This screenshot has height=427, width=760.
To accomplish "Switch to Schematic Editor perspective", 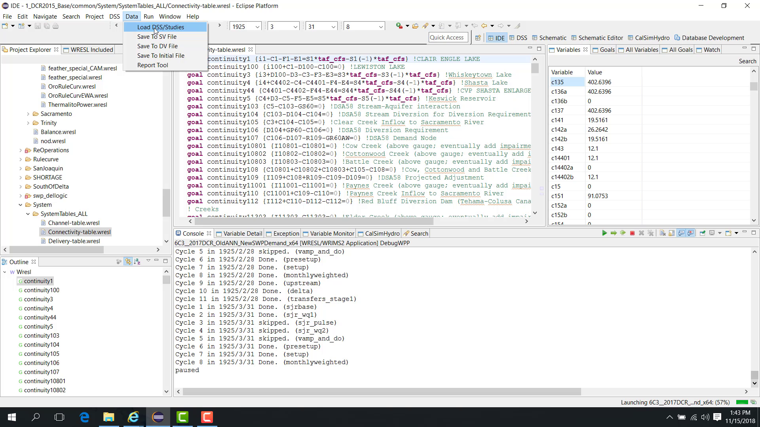I will click(x=597, y=38).
